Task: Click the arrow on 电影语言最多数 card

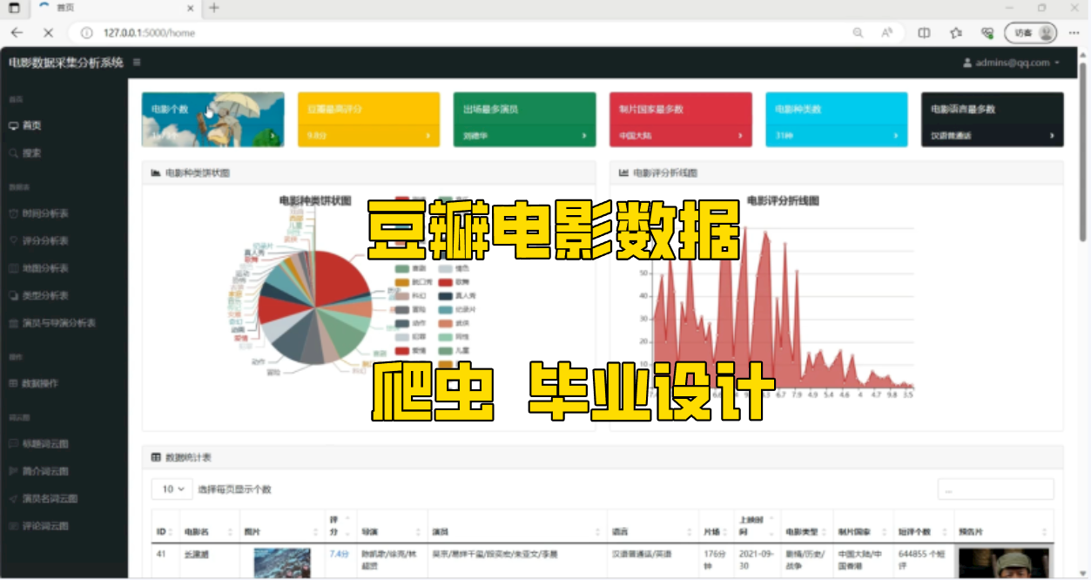Action: pos(1052,136)
